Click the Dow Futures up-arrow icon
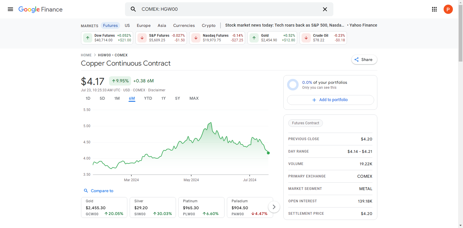This screenshot has width=463, height=228. pos(88,38)
